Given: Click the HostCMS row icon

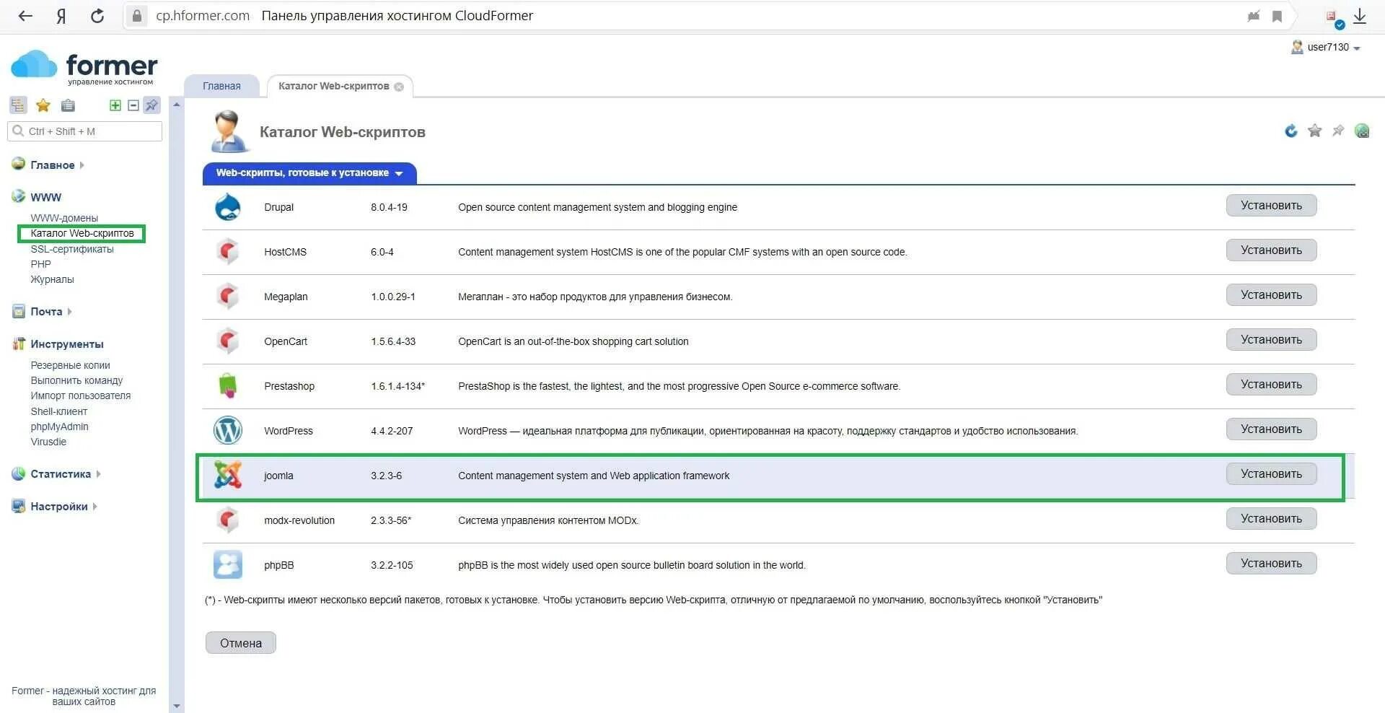Looking at the screenshot, I should (228, 252).
